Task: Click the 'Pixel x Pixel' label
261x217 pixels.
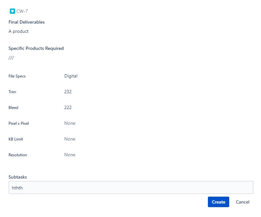Action: (x=19, y=123)
